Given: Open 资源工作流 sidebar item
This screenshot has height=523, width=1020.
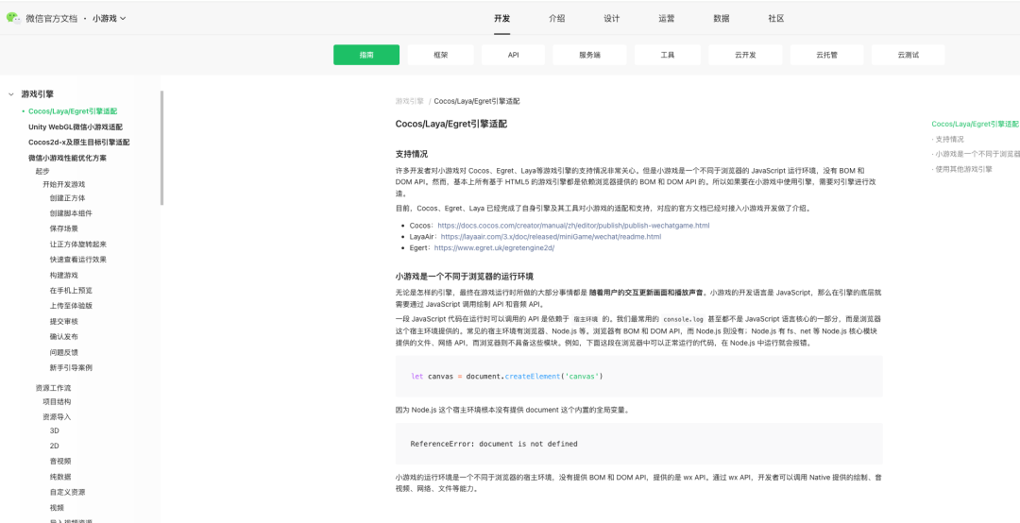Looking at the screenshot, I should (x=53, y=388).
